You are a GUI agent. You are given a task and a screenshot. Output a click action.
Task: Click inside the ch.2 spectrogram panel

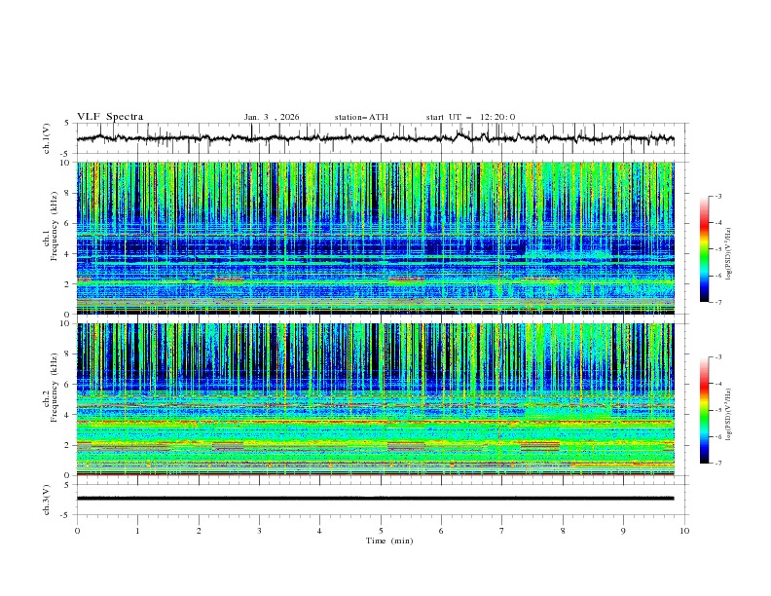[375, 399]
